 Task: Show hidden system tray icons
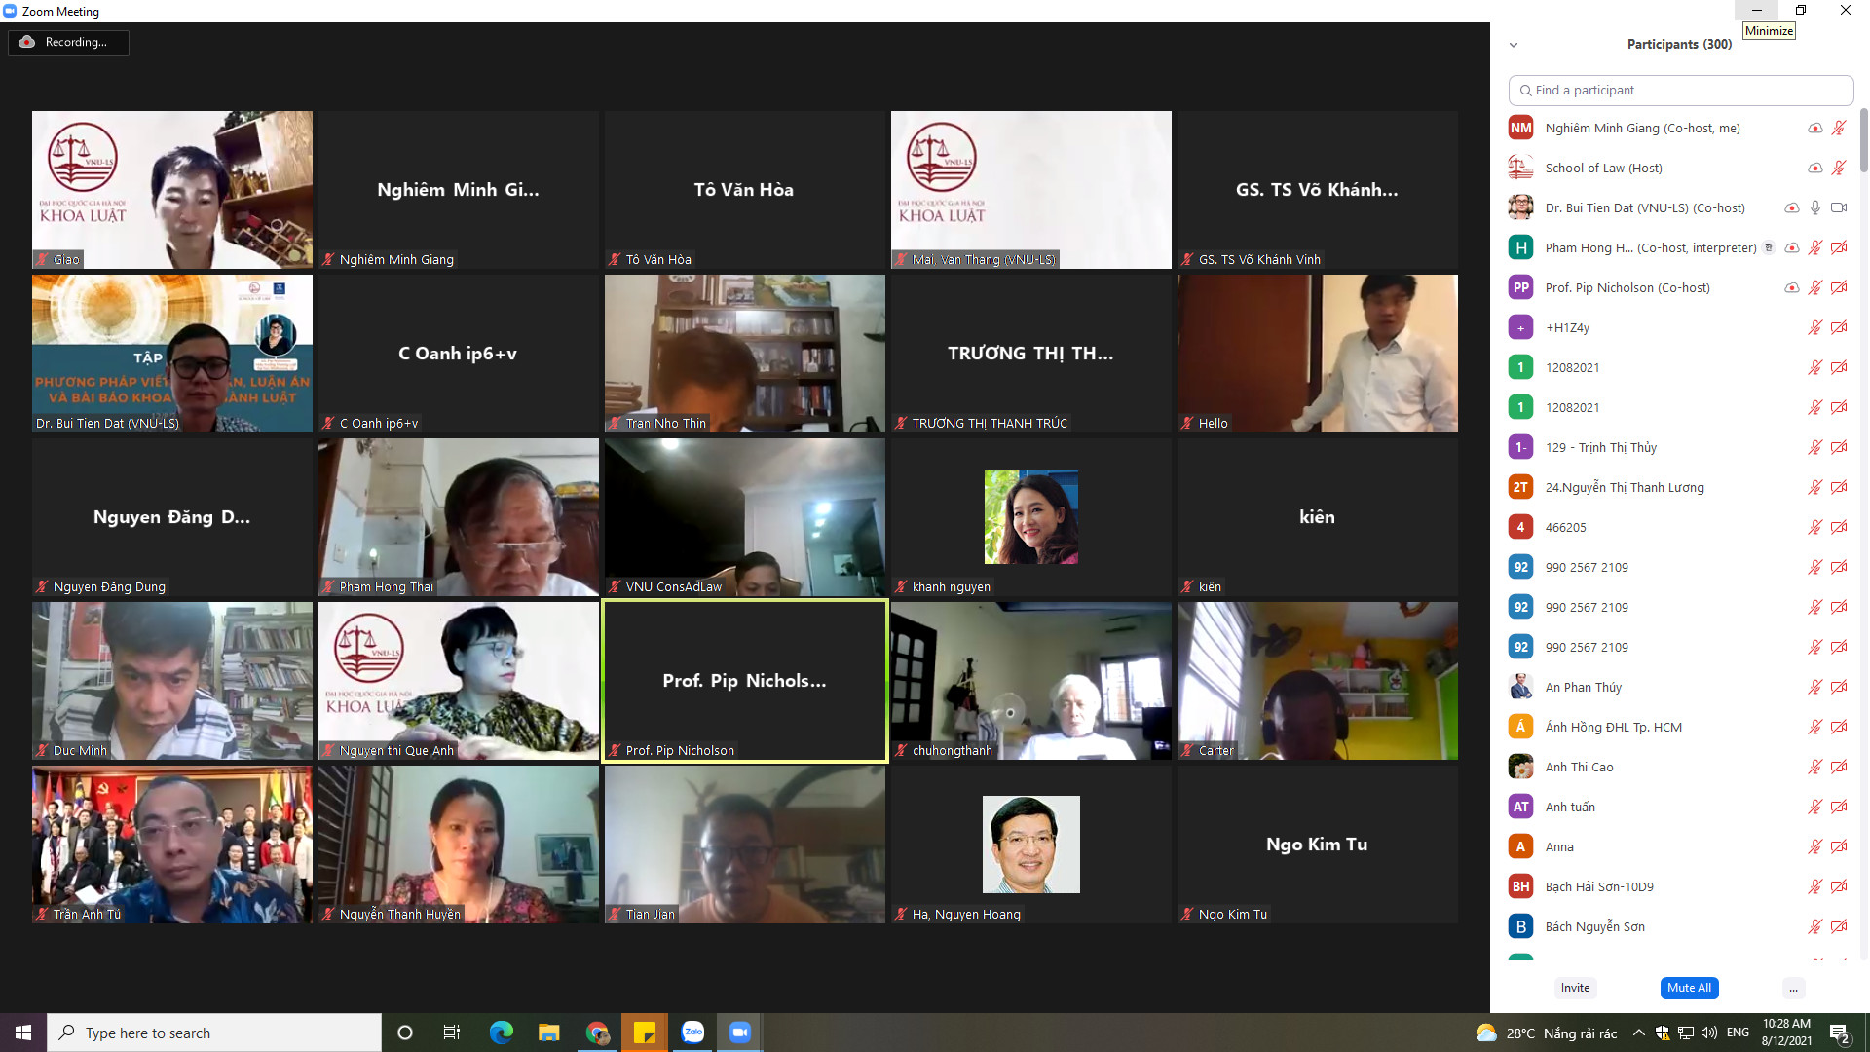click(1638, 1033)
